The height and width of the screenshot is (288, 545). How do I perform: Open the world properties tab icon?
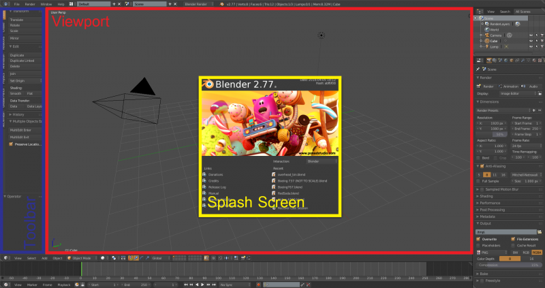click(x=505, y=60)
